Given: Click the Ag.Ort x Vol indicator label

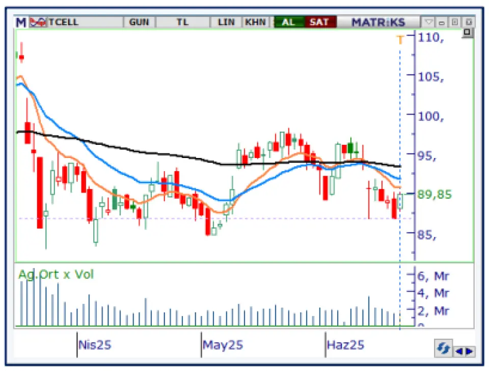Looking at the screenshot, I should (56, 275).
